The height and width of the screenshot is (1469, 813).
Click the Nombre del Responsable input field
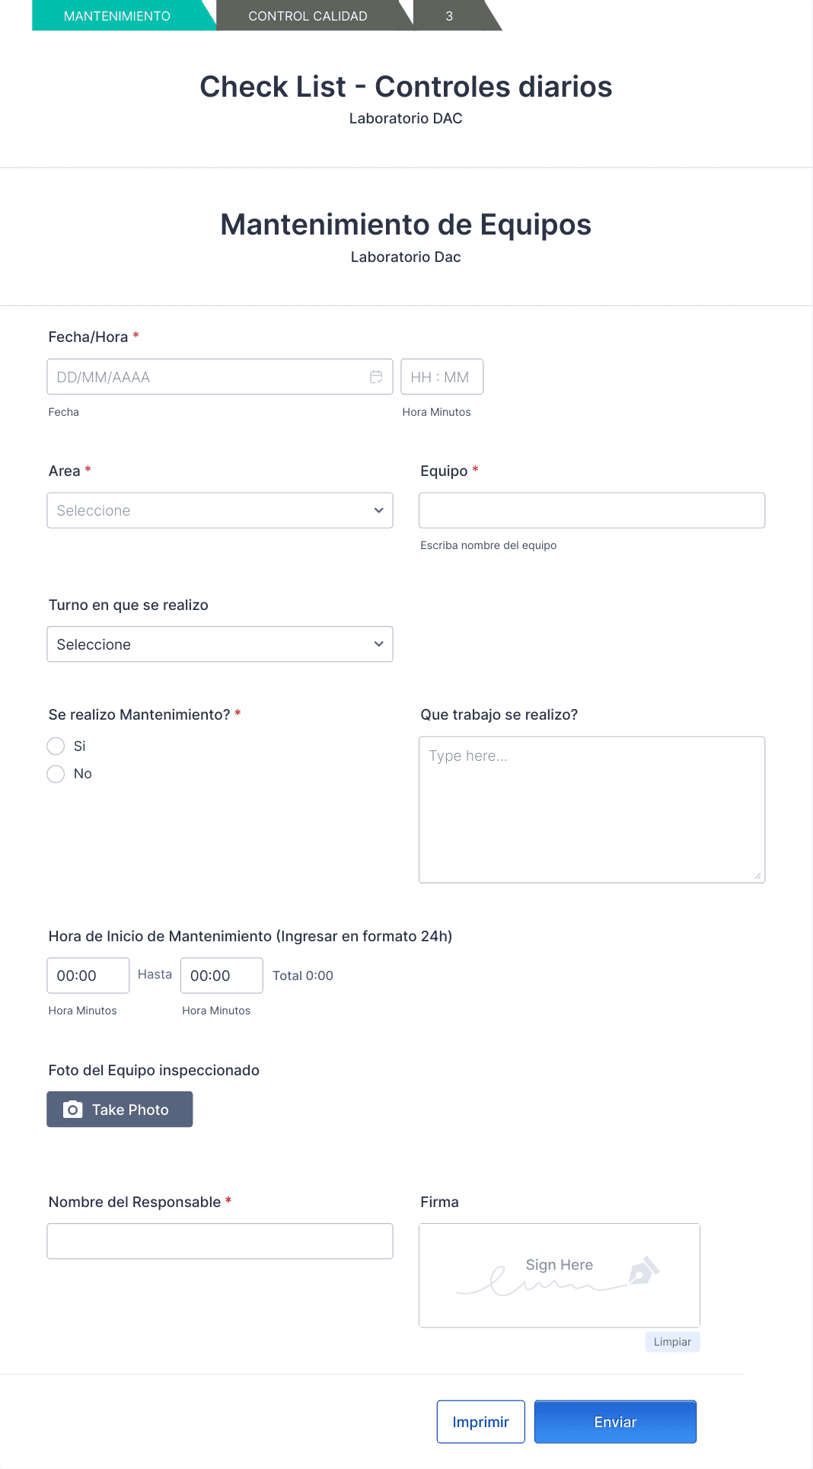(220, 1241)
